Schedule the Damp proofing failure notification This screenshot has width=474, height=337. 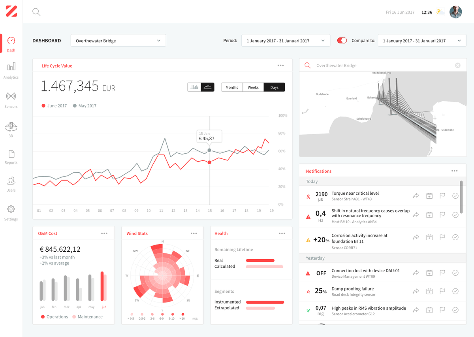[429, 291]
